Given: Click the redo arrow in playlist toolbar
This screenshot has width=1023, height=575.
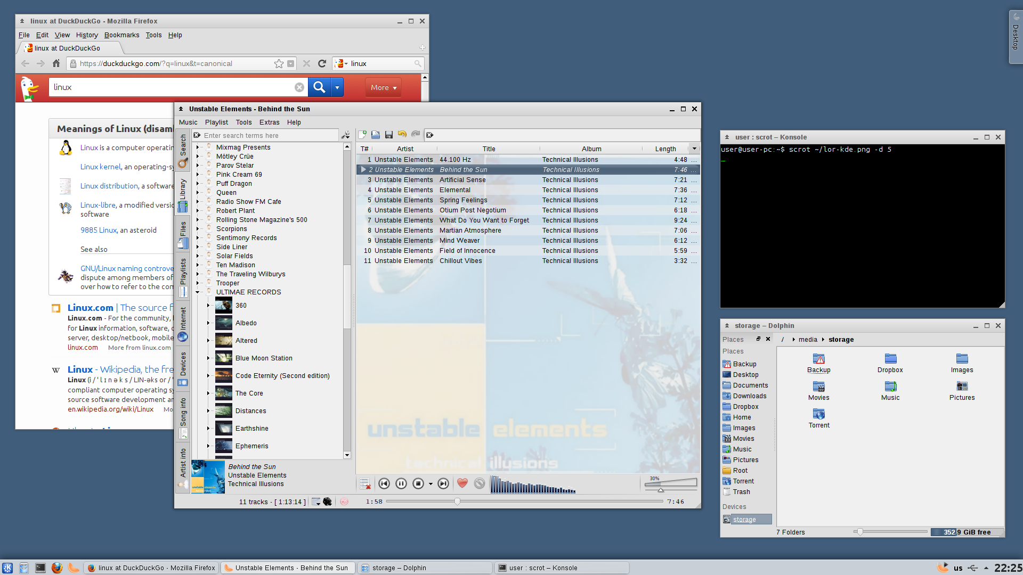Looking at the screenshot, I should [416, 135].
